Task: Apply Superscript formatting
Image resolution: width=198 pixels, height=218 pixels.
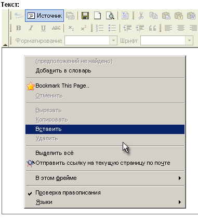Action: coord(84,28)
